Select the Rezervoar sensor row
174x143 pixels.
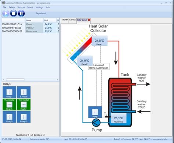click(x=30, y=31)
